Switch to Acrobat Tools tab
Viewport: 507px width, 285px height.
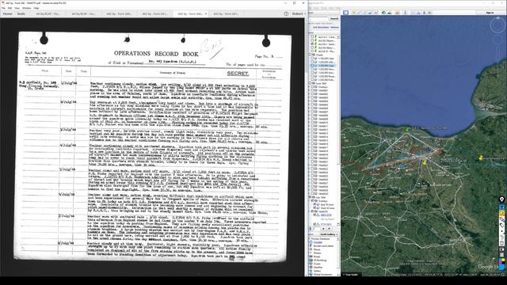pyautogui.click(x=21, y=14)
